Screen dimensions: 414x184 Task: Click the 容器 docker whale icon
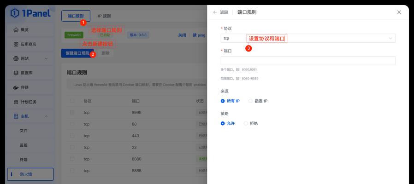[x=16, y=87]
